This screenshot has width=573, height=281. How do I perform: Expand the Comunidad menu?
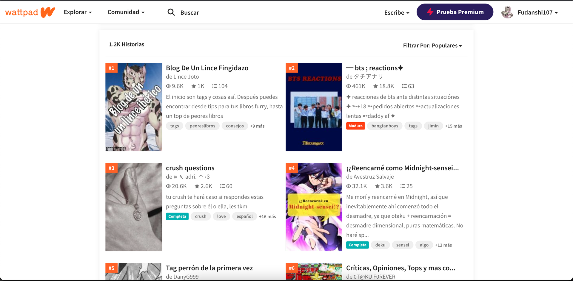coord(126,12)
